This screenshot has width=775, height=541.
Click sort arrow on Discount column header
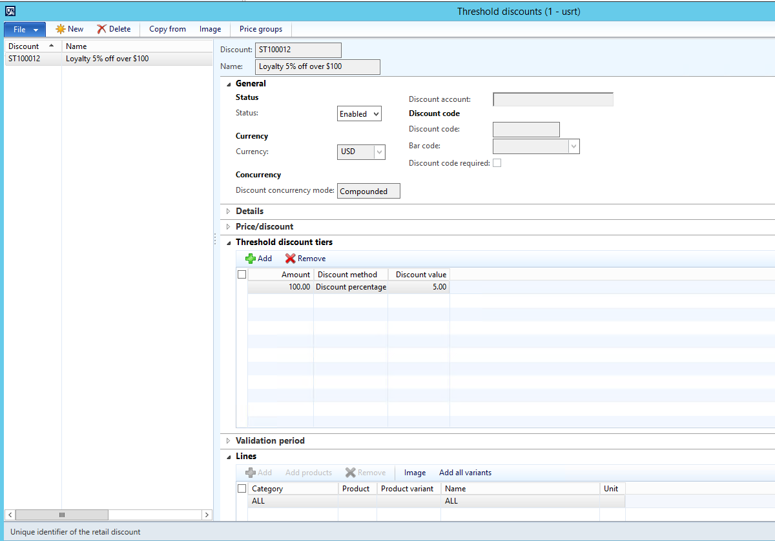coord(51,46)
